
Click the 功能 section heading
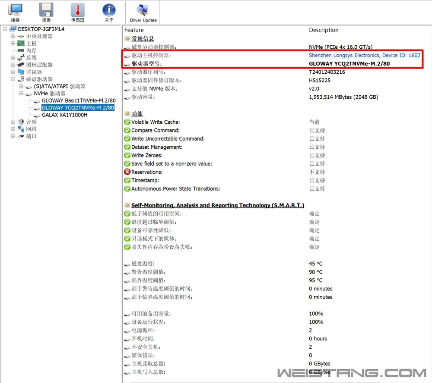point(137,113)
